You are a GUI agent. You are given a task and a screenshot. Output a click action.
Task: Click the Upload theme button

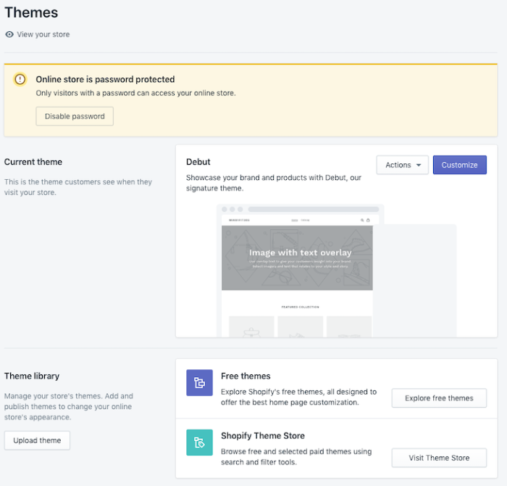pos(37,440)
